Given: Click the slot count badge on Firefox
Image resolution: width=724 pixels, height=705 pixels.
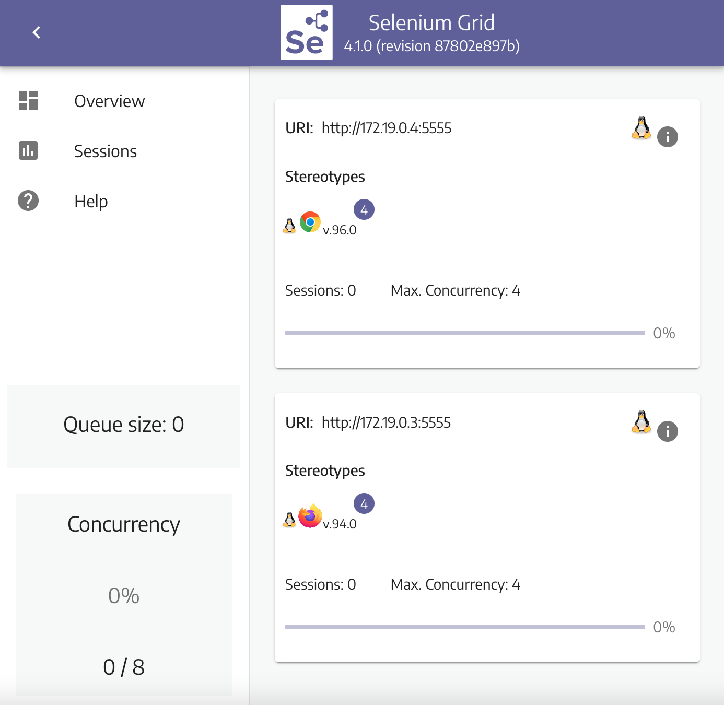Looking at the screenshot, I should click(x=364, y=504).
